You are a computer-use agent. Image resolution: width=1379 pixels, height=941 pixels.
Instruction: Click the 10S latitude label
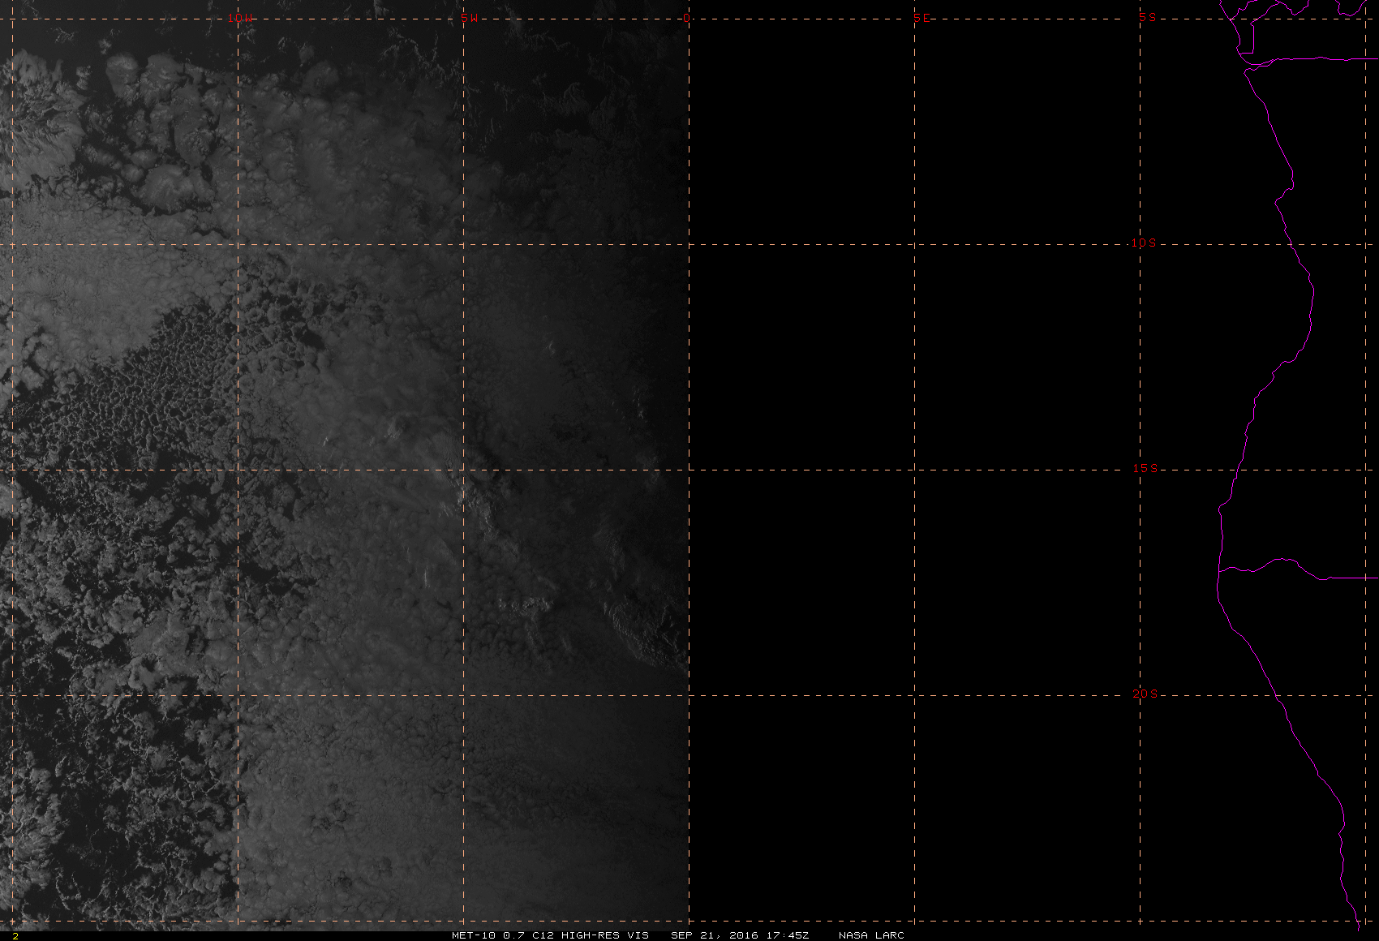pyautogui.click(x=1144, y=243)
